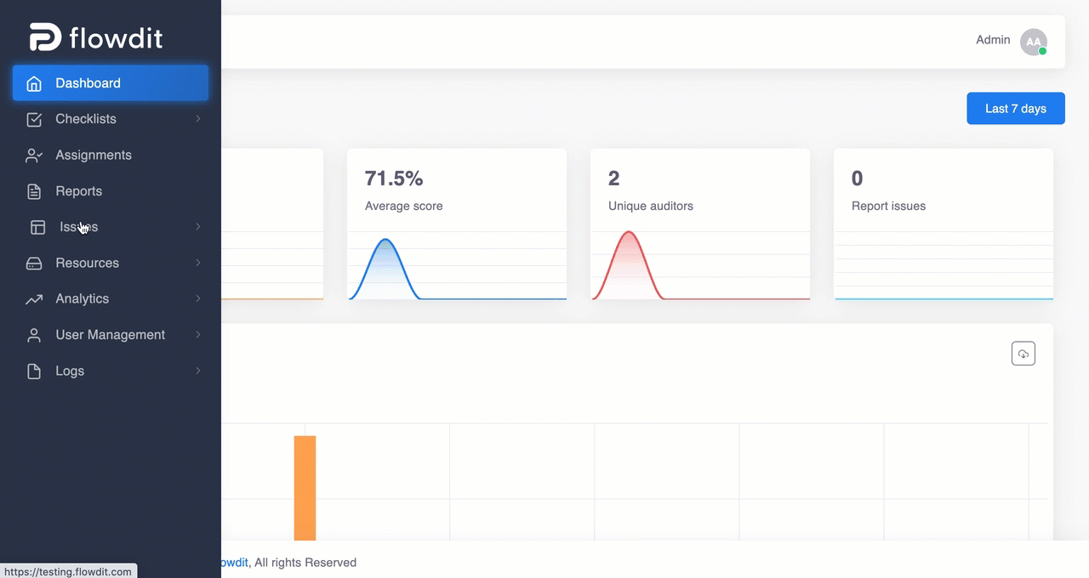The image size is (1089, 578).
Task: Open the Issues menu item
Action: (111, 227)
